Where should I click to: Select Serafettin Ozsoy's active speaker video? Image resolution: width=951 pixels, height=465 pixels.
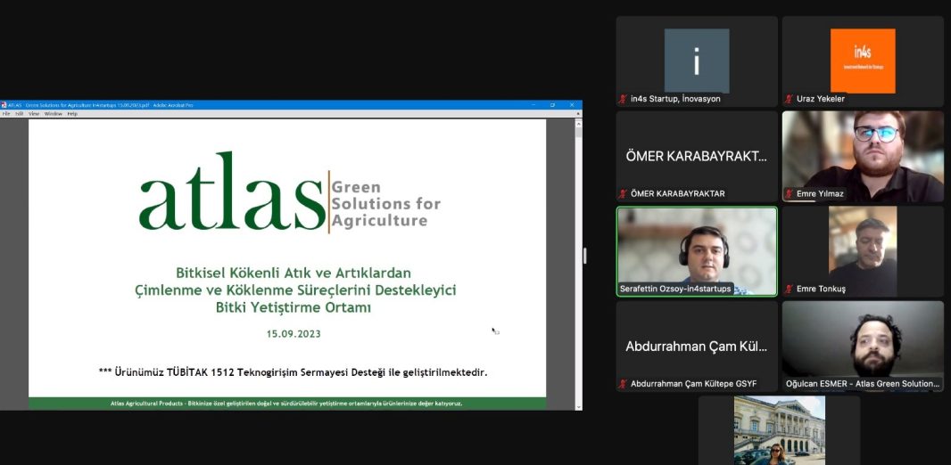(697, 251)
